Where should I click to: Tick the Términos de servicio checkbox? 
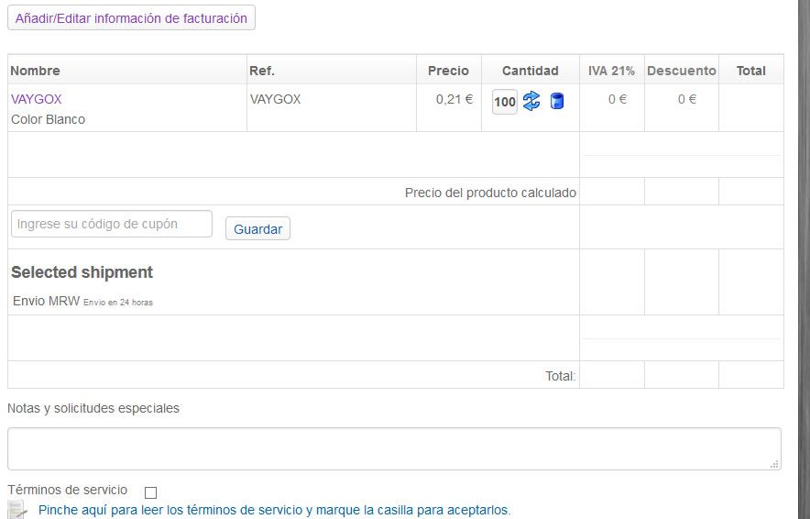tap(150, 492)
